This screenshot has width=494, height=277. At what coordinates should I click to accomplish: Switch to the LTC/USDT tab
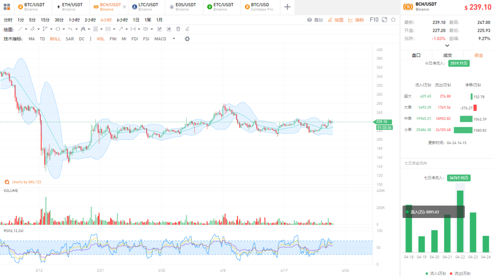tap(147, 7)
